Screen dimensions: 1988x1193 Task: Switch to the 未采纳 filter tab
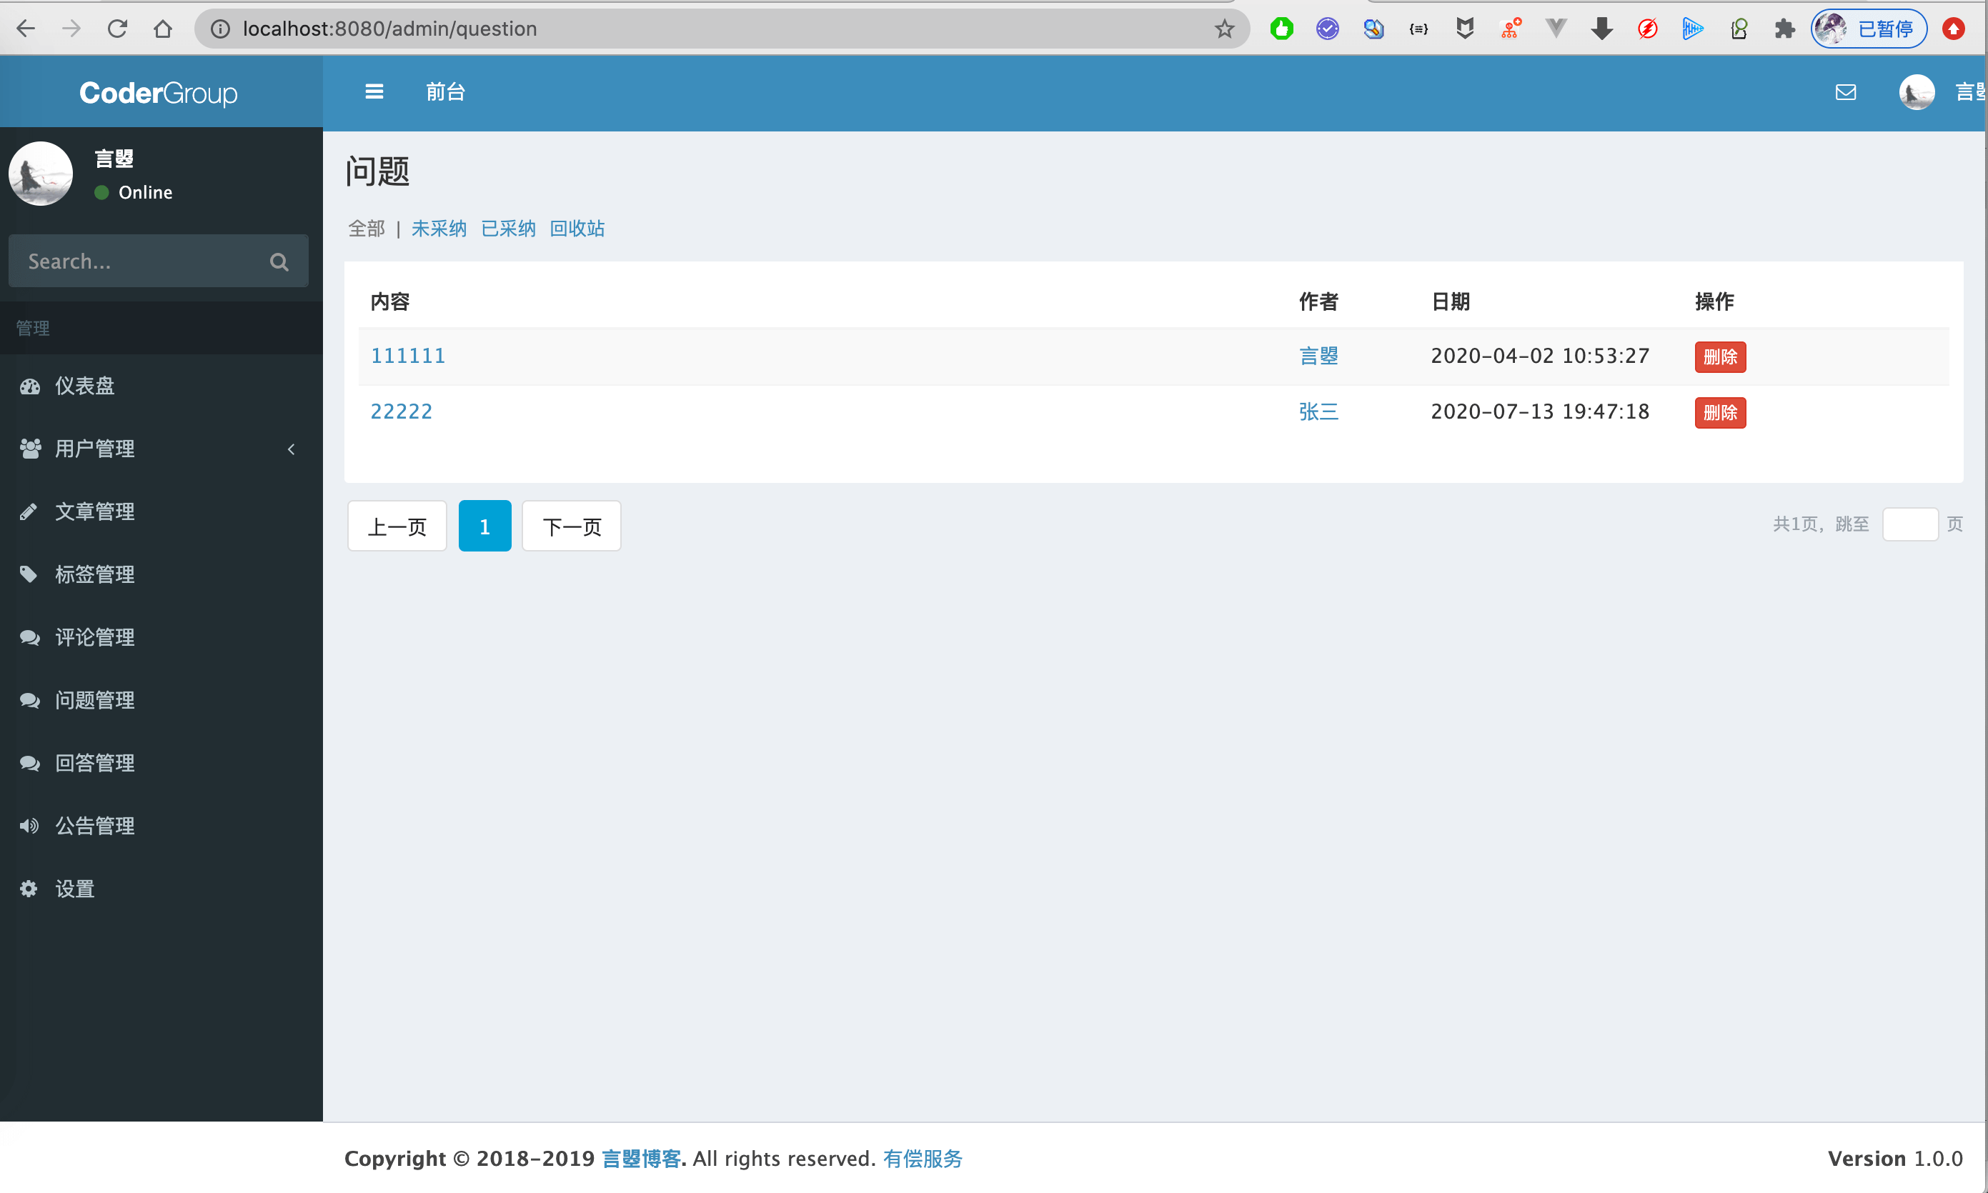(438, 229)
